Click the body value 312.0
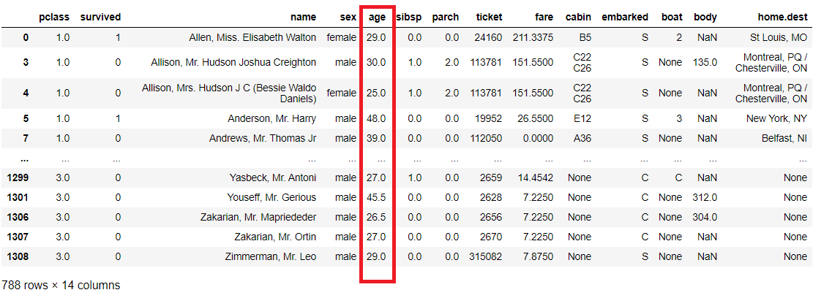Image resolution: width=821 pixels, height=298 pixels. [705, 197]
